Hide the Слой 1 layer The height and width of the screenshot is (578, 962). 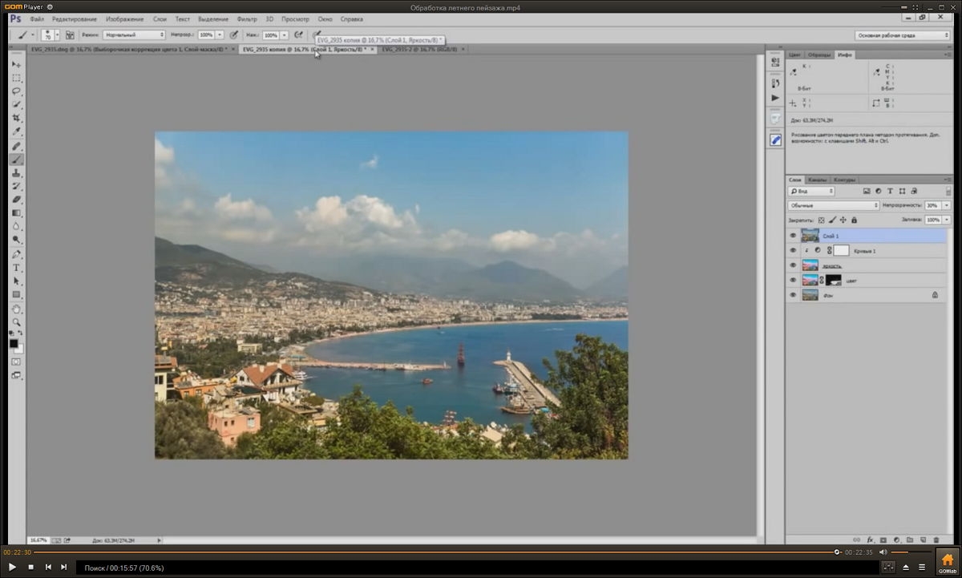tap(793, 236)
